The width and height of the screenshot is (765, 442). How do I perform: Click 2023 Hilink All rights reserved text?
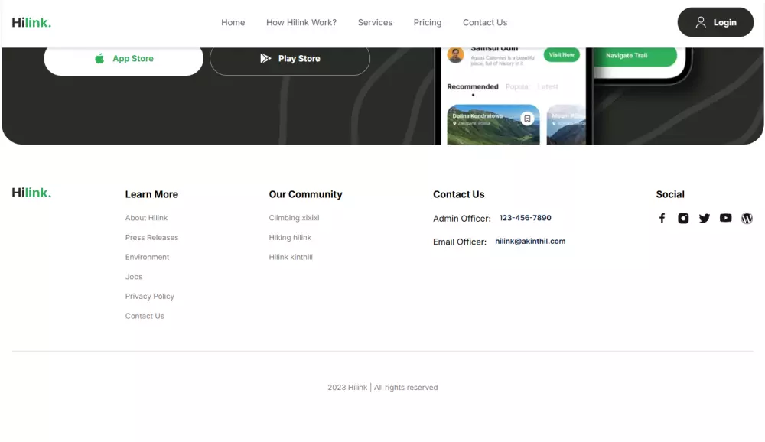pos(382,388)
